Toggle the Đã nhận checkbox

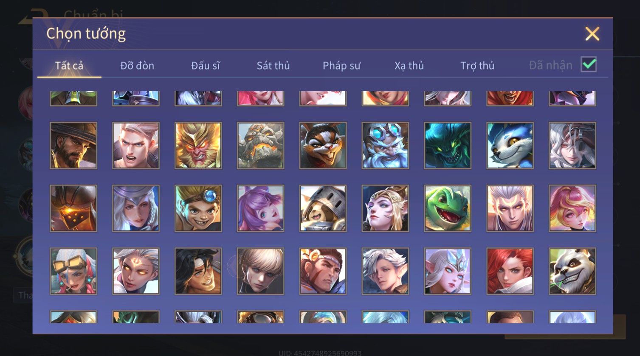(x=589, y=64)
